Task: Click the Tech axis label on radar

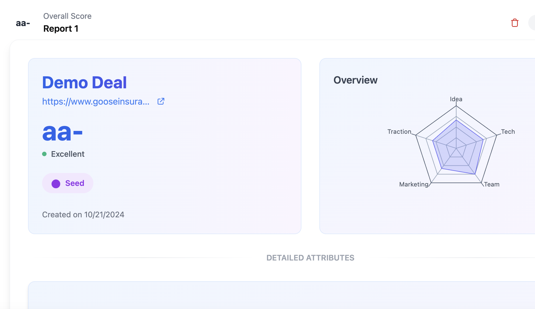Action: [508, 132]
